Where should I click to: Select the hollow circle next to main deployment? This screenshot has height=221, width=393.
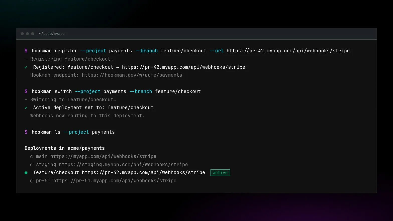[x=32, y=157]
